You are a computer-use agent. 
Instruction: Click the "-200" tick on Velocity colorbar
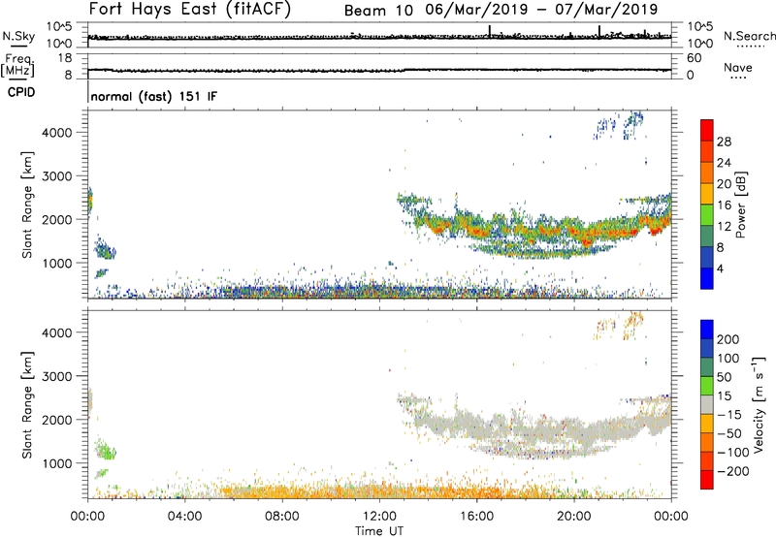tap(732, 471)
